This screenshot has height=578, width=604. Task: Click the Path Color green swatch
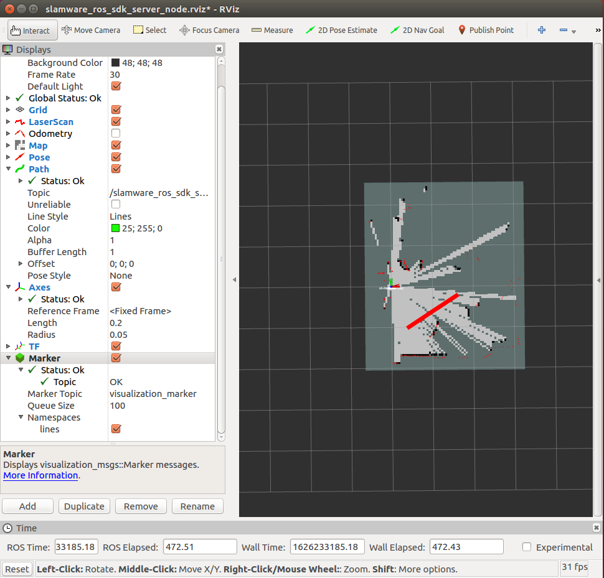coord(116,228)
